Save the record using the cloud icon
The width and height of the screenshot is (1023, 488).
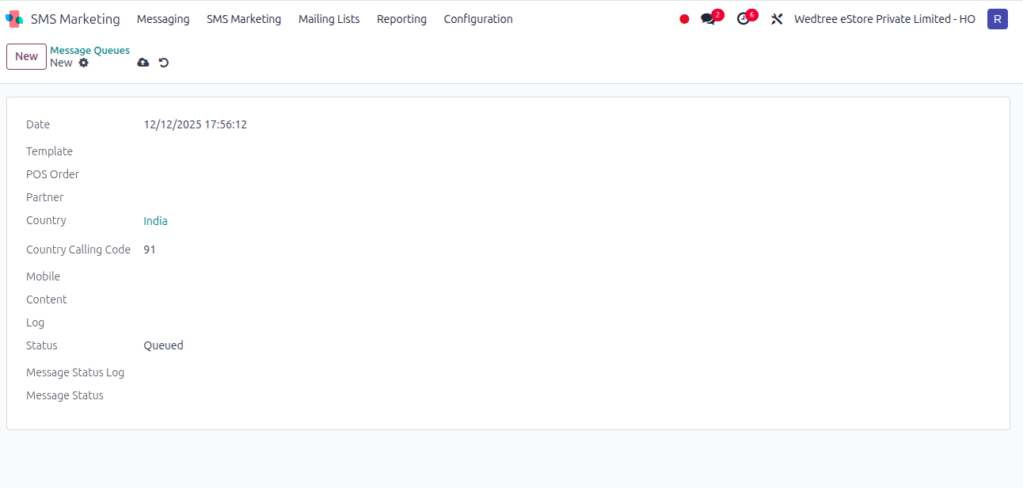(x=143, y=62)
